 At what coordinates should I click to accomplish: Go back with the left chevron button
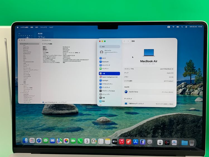(x=124, y=41)
